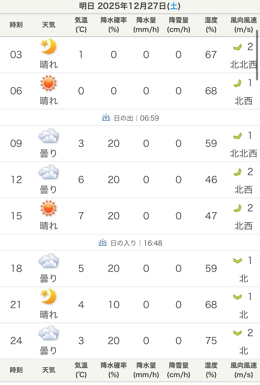
Task: Click the sunny icon at 06
Action: [x=49, y=83]
